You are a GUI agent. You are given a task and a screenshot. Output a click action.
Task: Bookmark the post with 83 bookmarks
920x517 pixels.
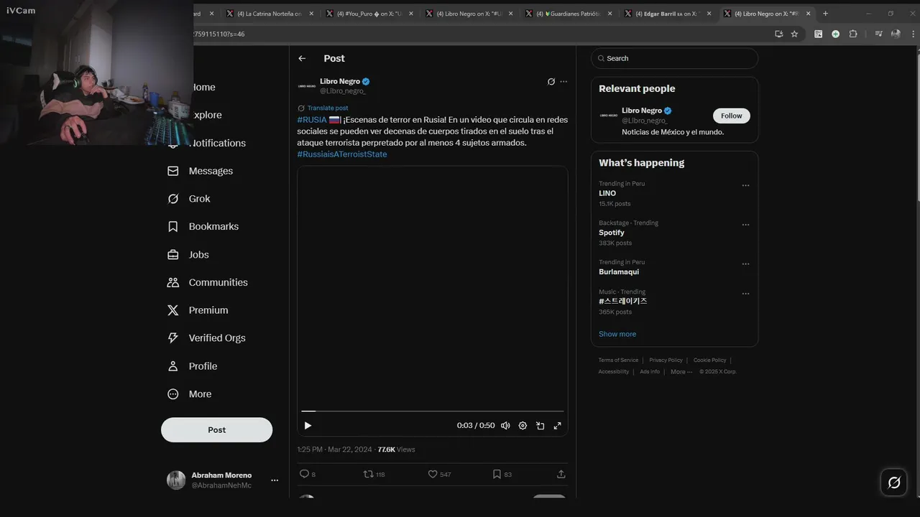[497, 474]
